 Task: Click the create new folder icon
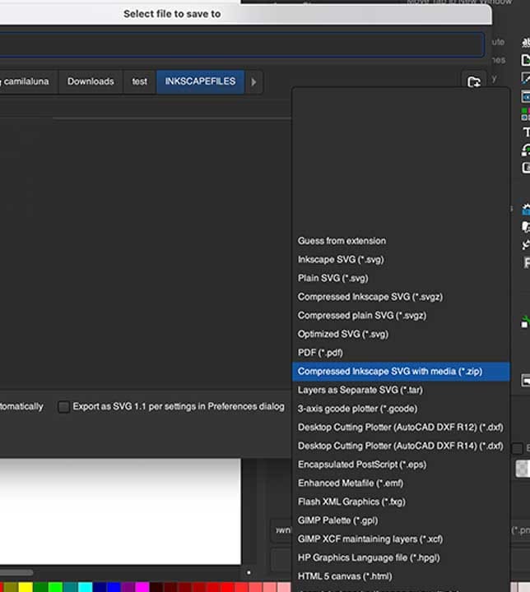tap(474, 81)
